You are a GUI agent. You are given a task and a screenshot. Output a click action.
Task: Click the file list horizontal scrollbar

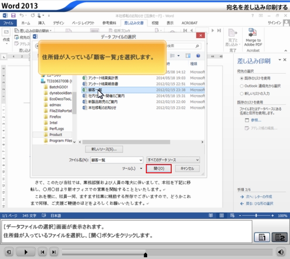point(126,142)
